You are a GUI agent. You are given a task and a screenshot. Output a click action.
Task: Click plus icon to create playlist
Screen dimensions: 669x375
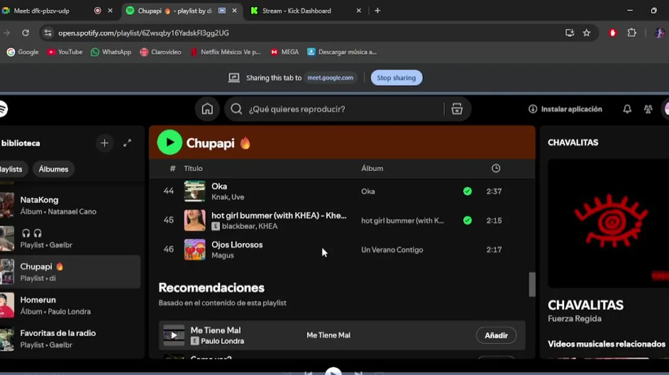tap(105, 143)
